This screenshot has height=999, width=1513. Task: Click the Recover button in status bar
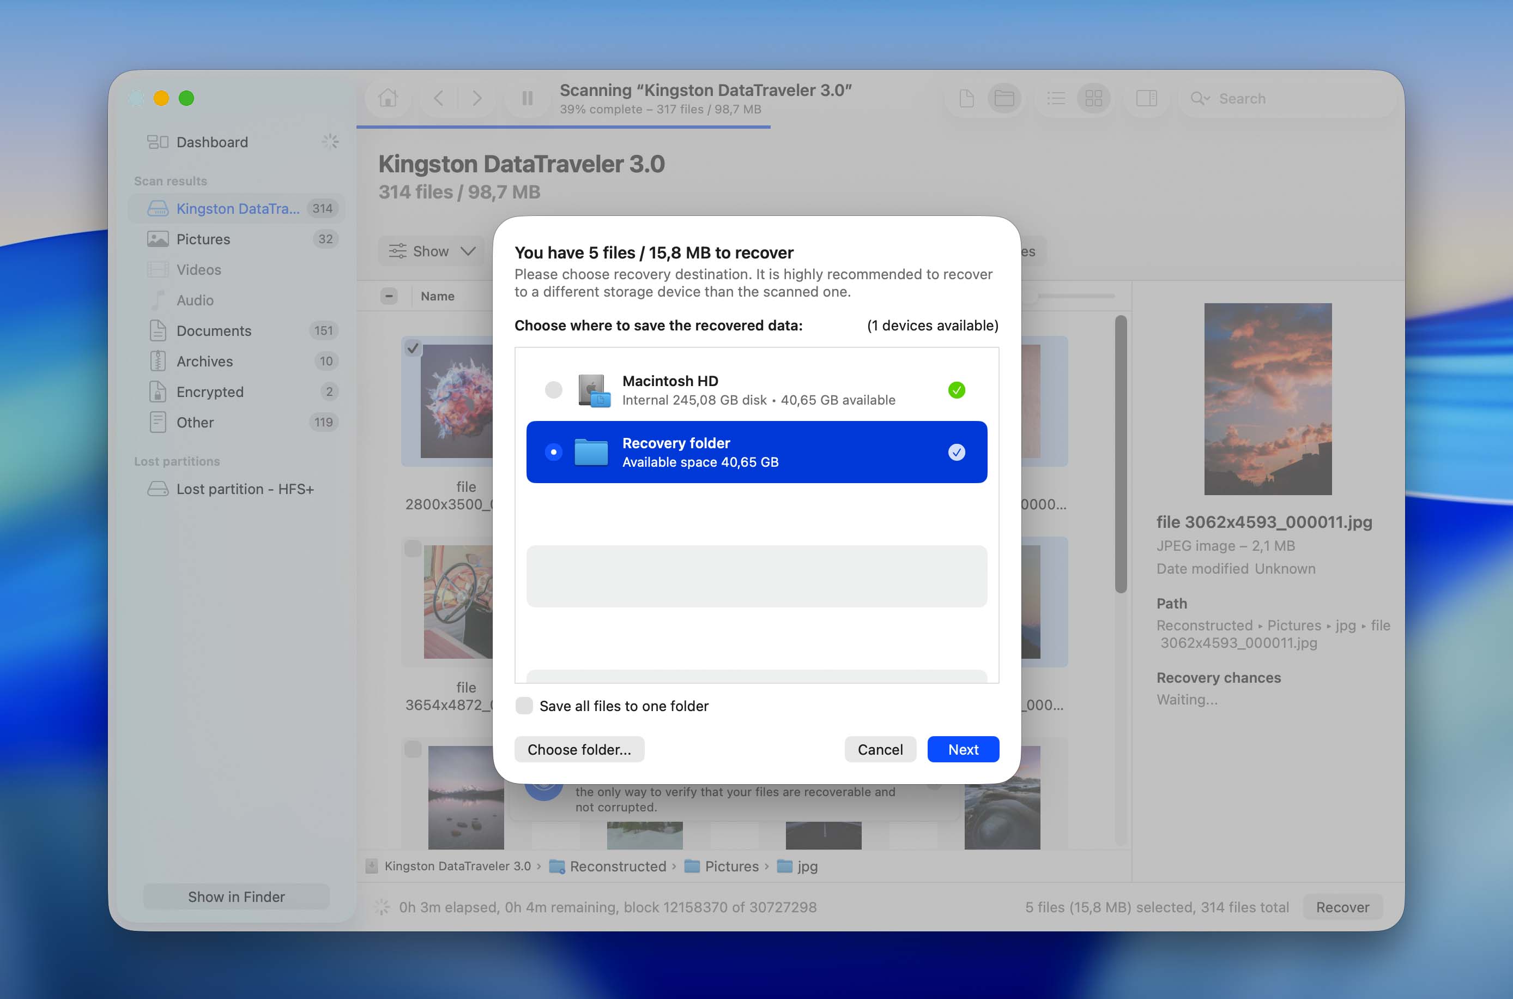click(1342, 907)
